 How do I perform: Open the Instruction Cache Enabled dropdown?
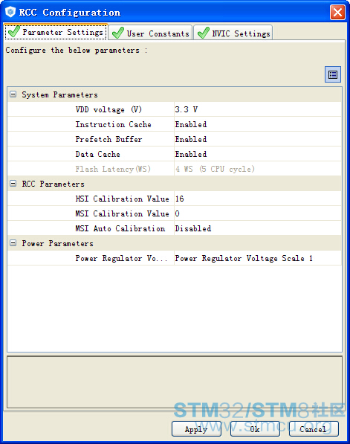258,124
